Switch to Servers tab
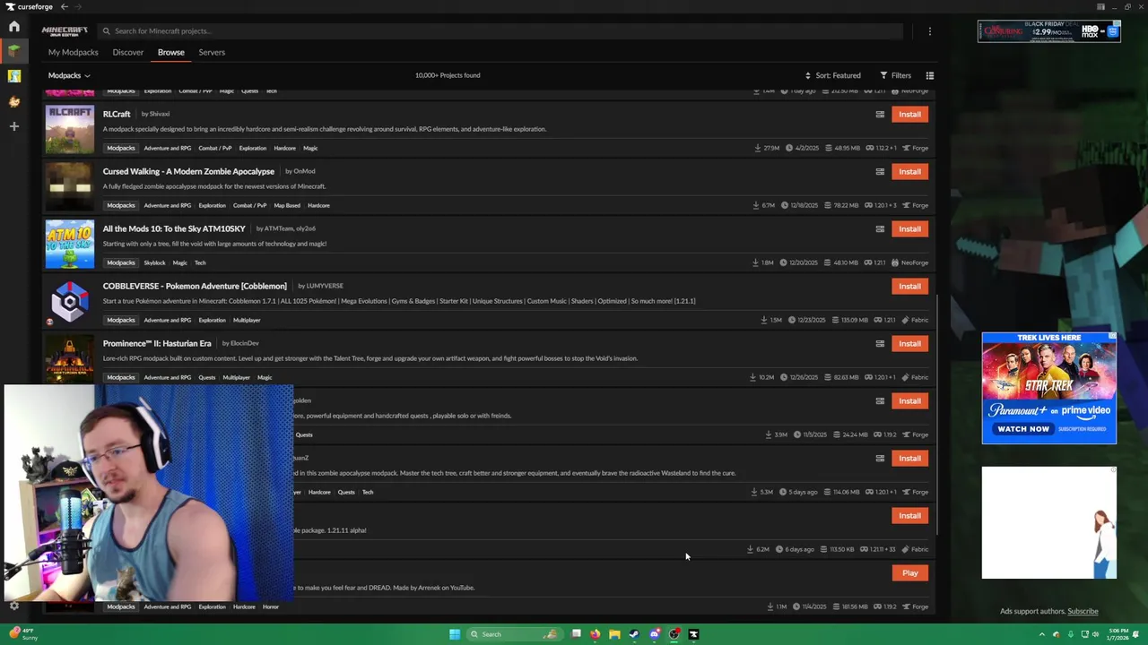 tap(212, 52)
